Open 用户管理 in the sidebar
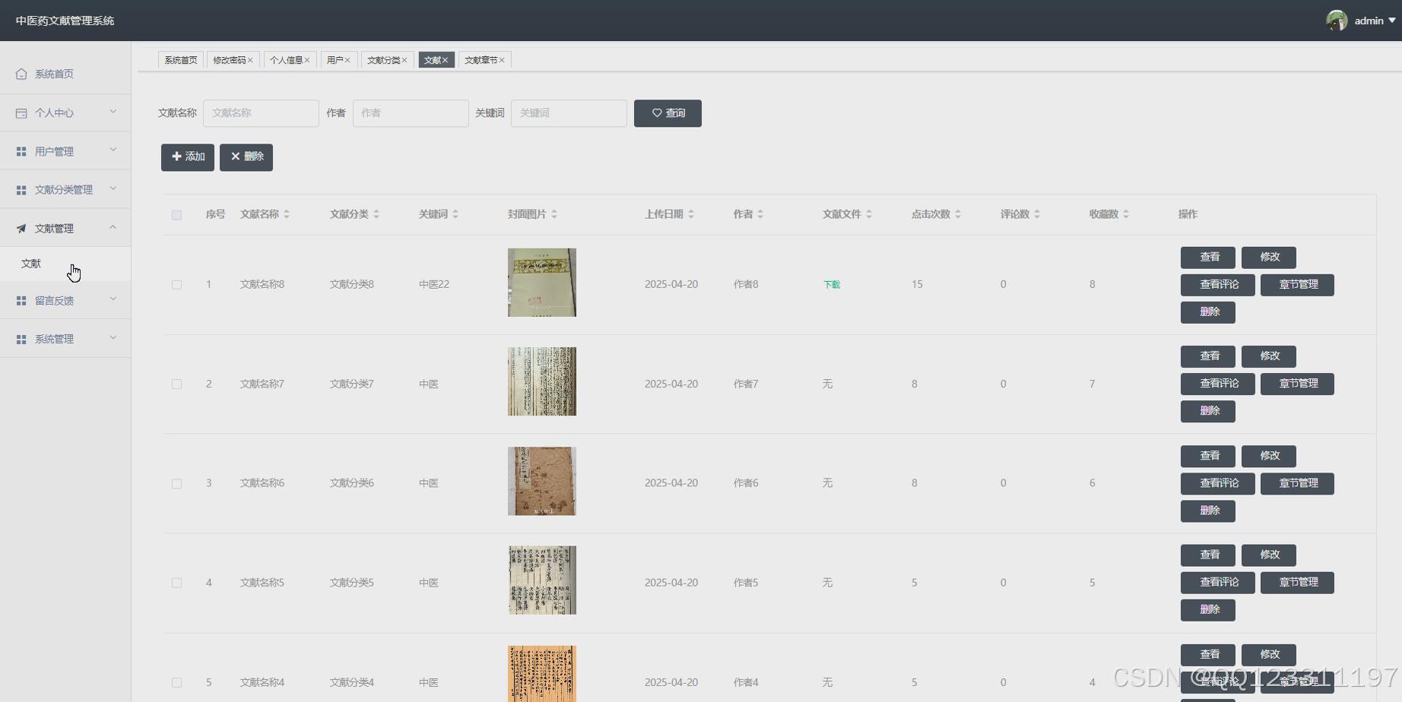This screenshot has height=702, width=1402. 55,150
